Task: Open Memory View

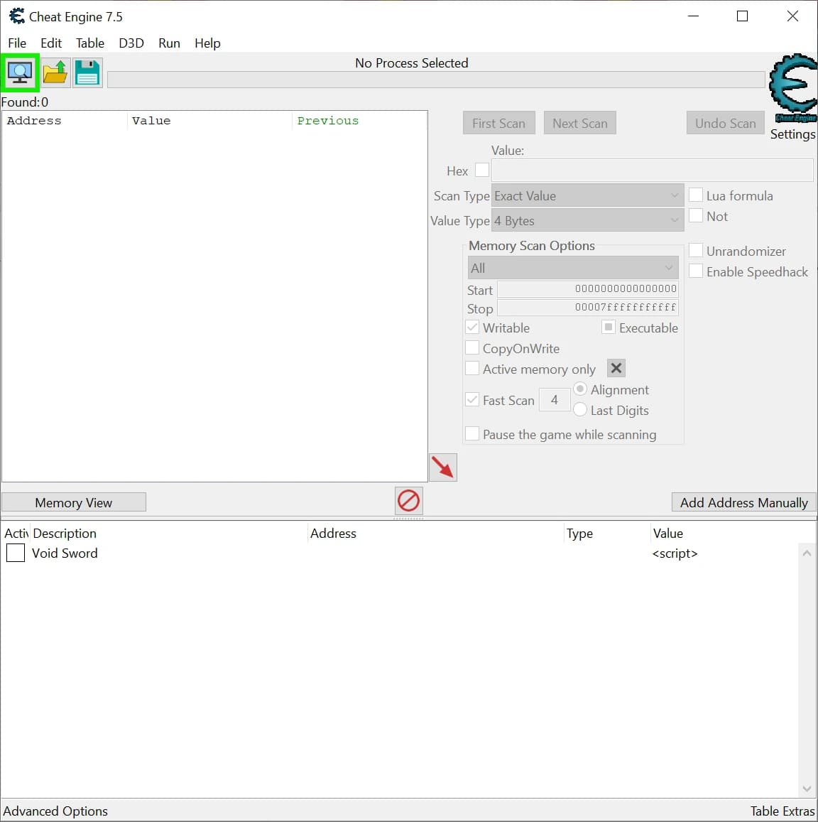Action: [73, 502]
